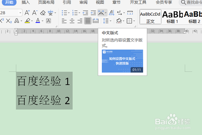Apply subscript formatting X₂

(x=9, y=21)
